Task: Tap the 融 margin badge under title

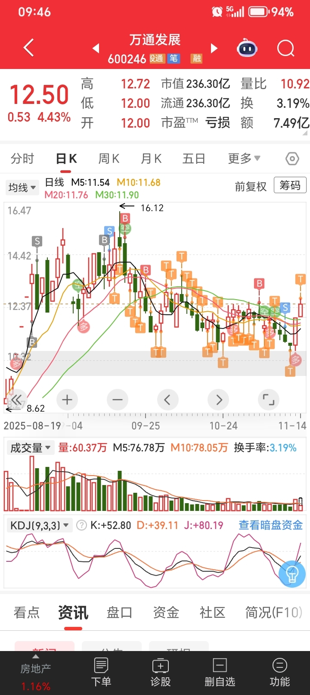Action: (x=197, y=59)
